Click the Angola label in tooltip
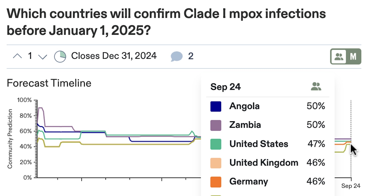Screen dimensions: 368x196 [244, 106]
